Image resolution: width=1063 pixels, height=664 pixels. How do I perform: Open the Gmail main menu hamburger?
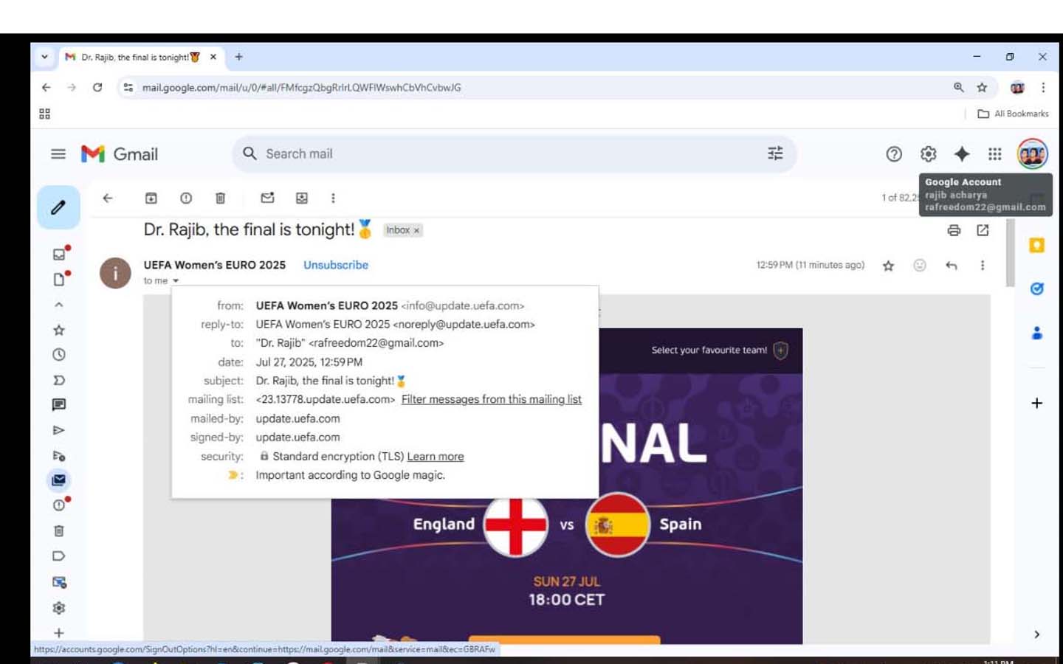[58, 153]
